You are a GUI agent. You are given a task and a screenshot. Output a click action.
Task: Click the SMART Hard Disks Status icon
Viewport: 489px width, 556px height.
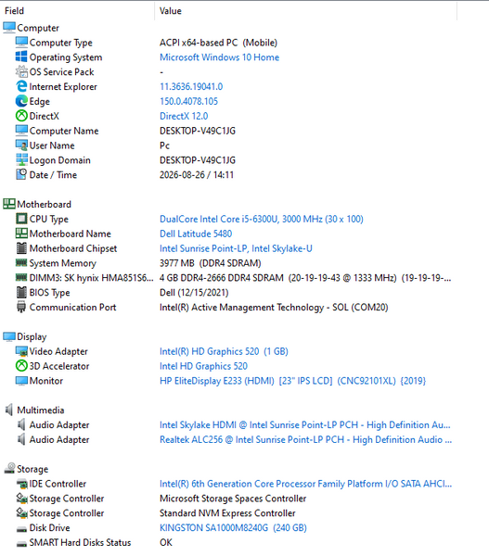tap(21, 543)
